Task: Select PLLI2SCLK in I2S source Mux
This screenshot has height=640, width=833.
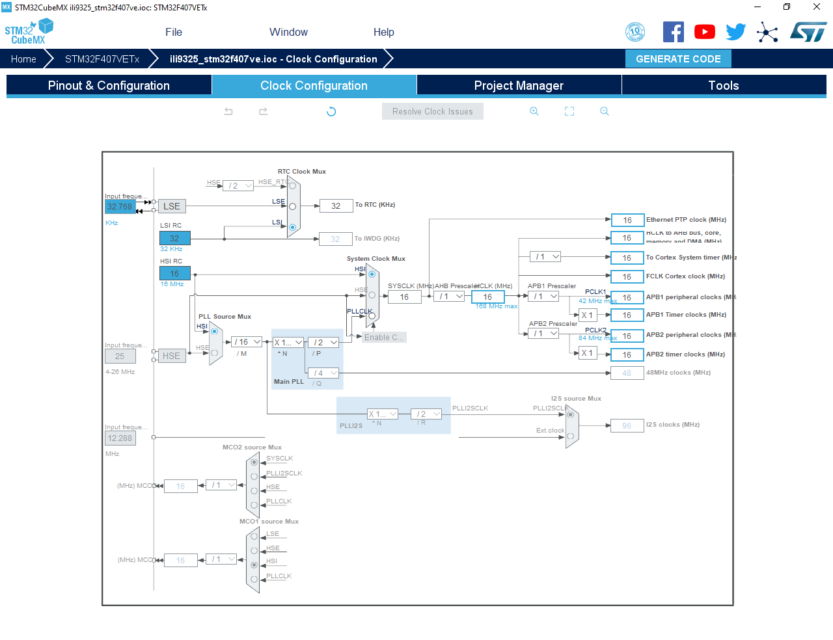Action: point(571,414)
